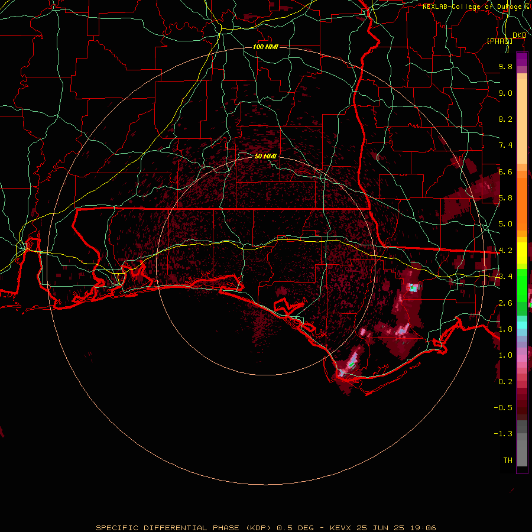Pick the pink band near 1.0 on the color bar
The width and height of the screenshot is (532, 532).
[x=522, y=358]
